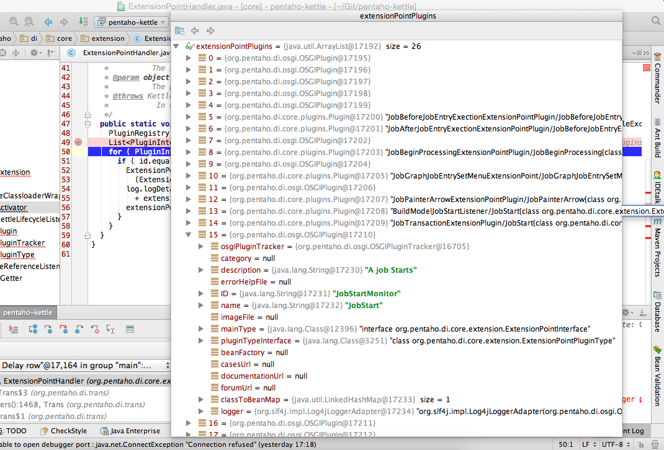The height and width of the screenshot is (450, 664).
Task: Select the logger field row
Action: [x=397, y=412]
